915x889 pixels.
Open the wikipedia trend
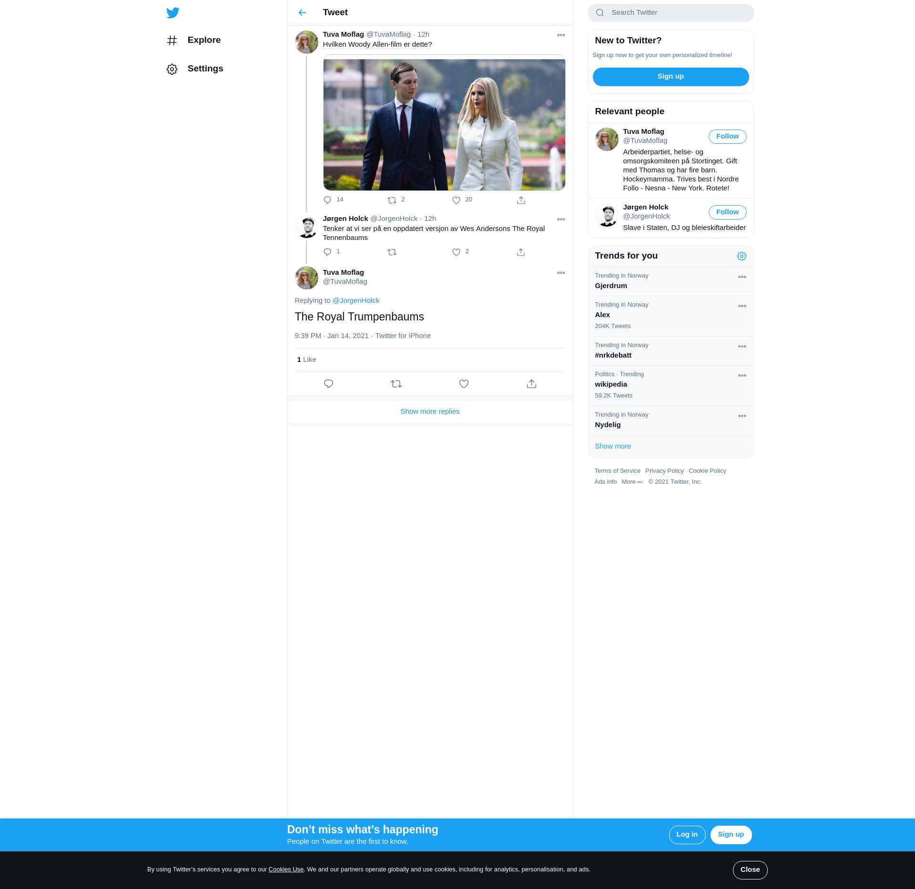[671, 386]
